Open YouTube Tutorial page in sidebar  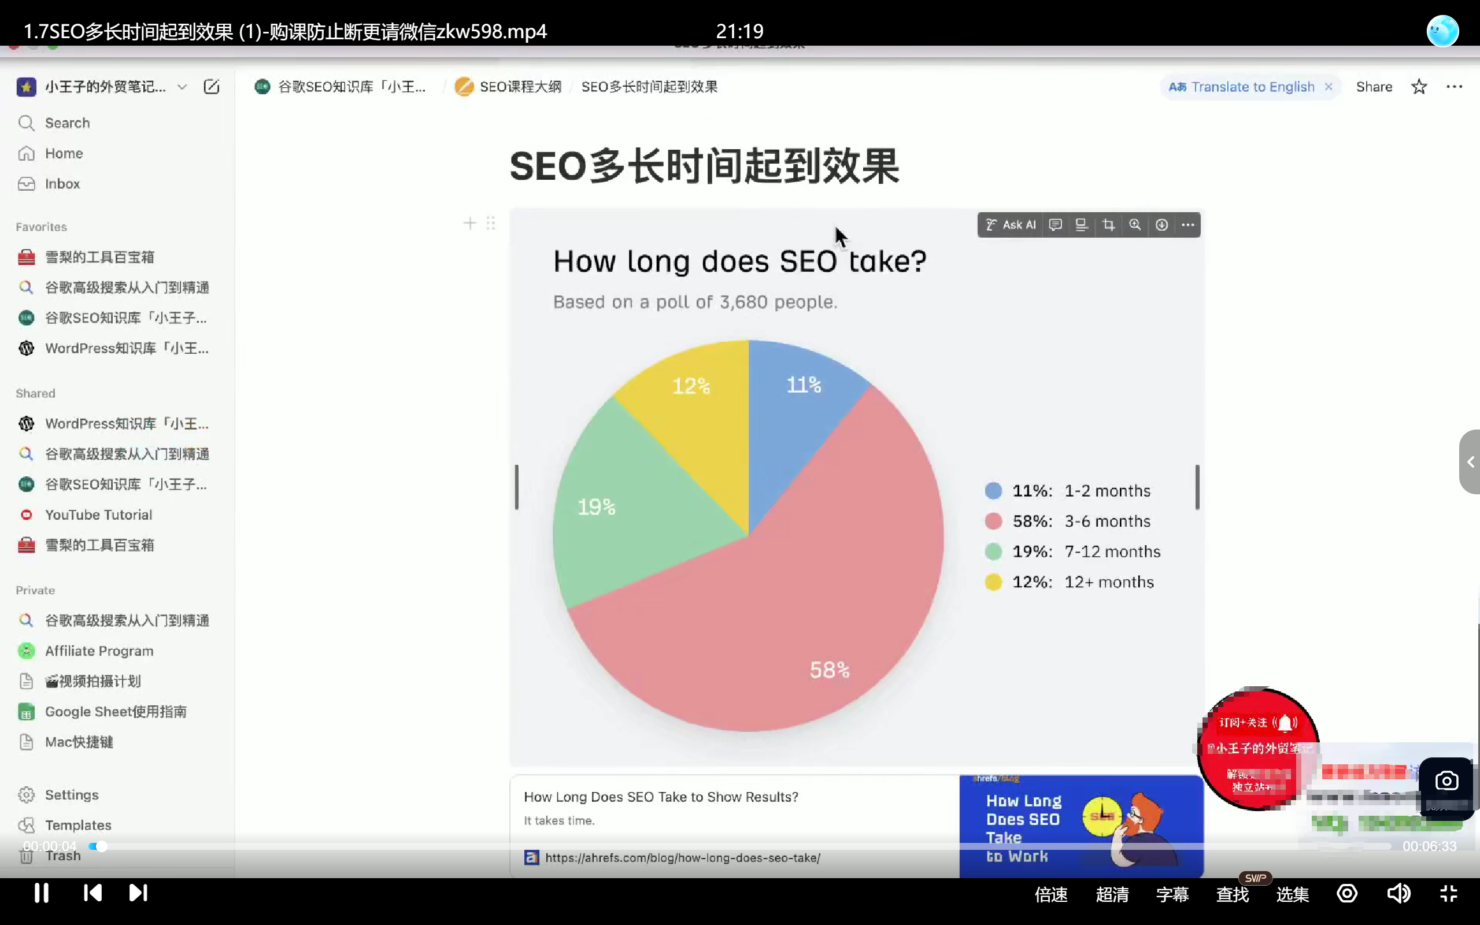point(98,515)
